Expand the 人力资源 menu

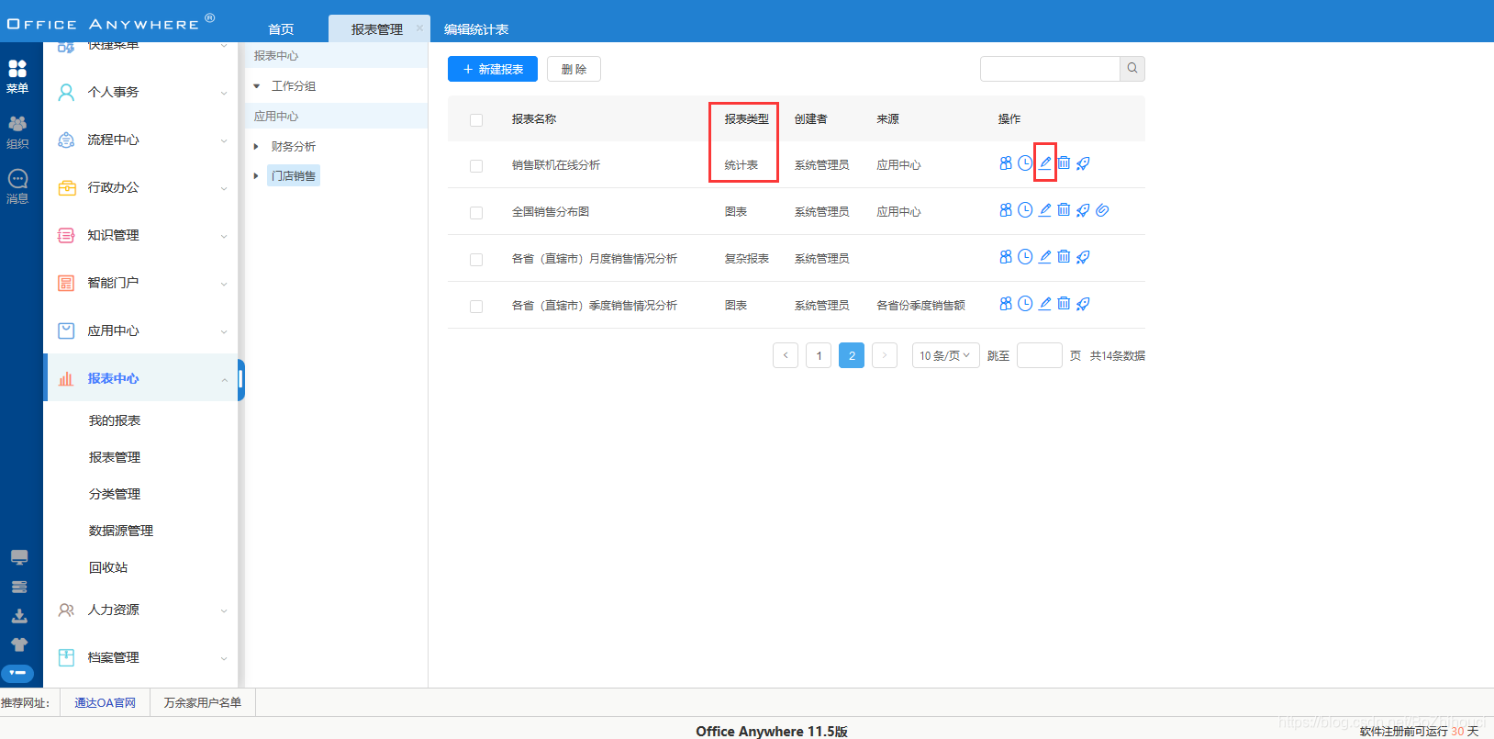coord(140,610)
